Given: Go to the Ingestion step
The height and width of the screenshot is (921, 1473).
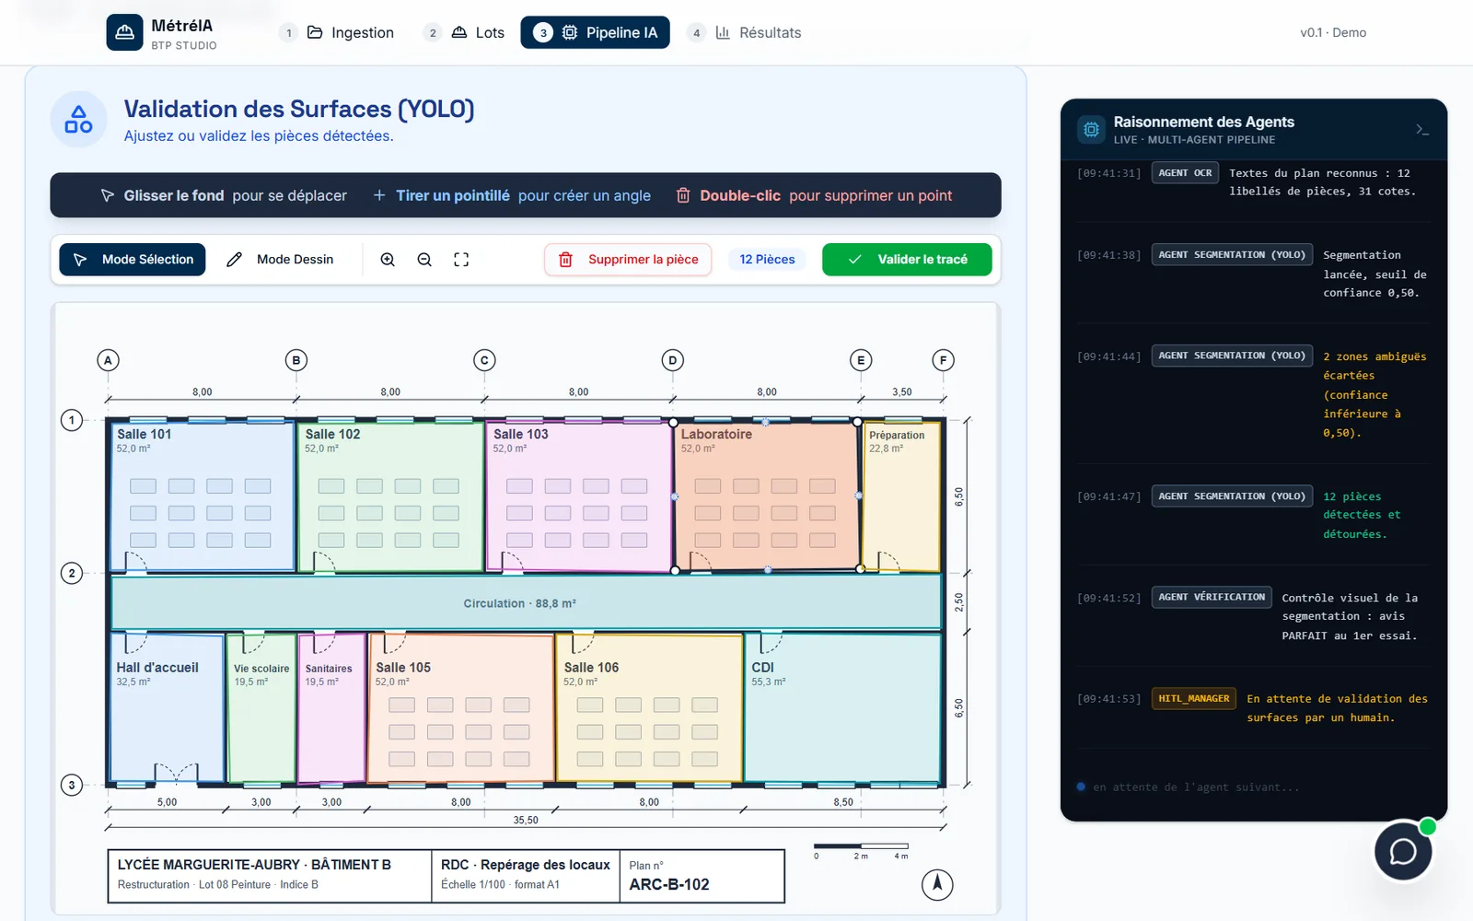Looking at the screenshot, I should pos(337,32).
